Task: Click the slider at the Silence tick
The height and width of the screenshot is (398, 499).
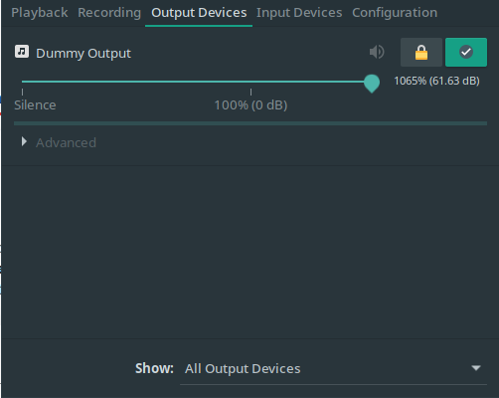Action: tap(22, 82)
